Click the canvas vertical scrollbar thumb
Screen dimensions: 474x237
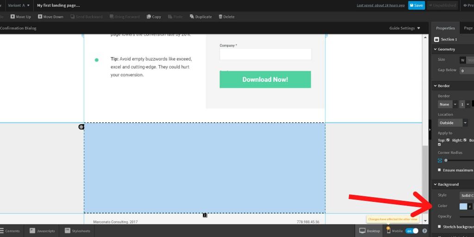click(x=425, y=180)
